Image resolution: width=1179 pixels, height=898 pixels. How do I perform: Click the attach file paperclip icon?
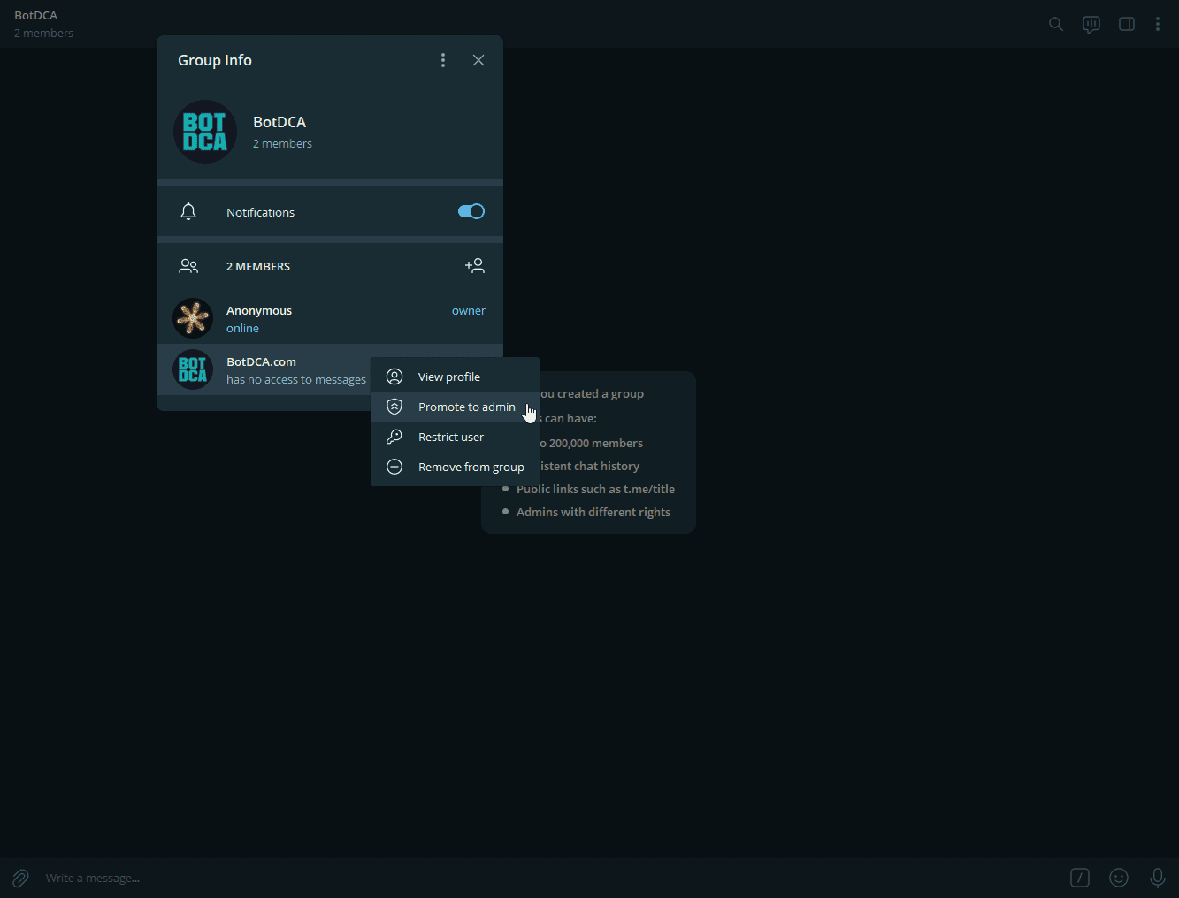(20, 878)
